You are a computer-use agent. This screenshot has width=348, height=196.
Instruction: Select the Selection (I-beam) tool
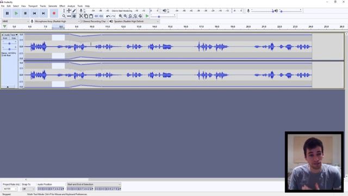(64, 11)
